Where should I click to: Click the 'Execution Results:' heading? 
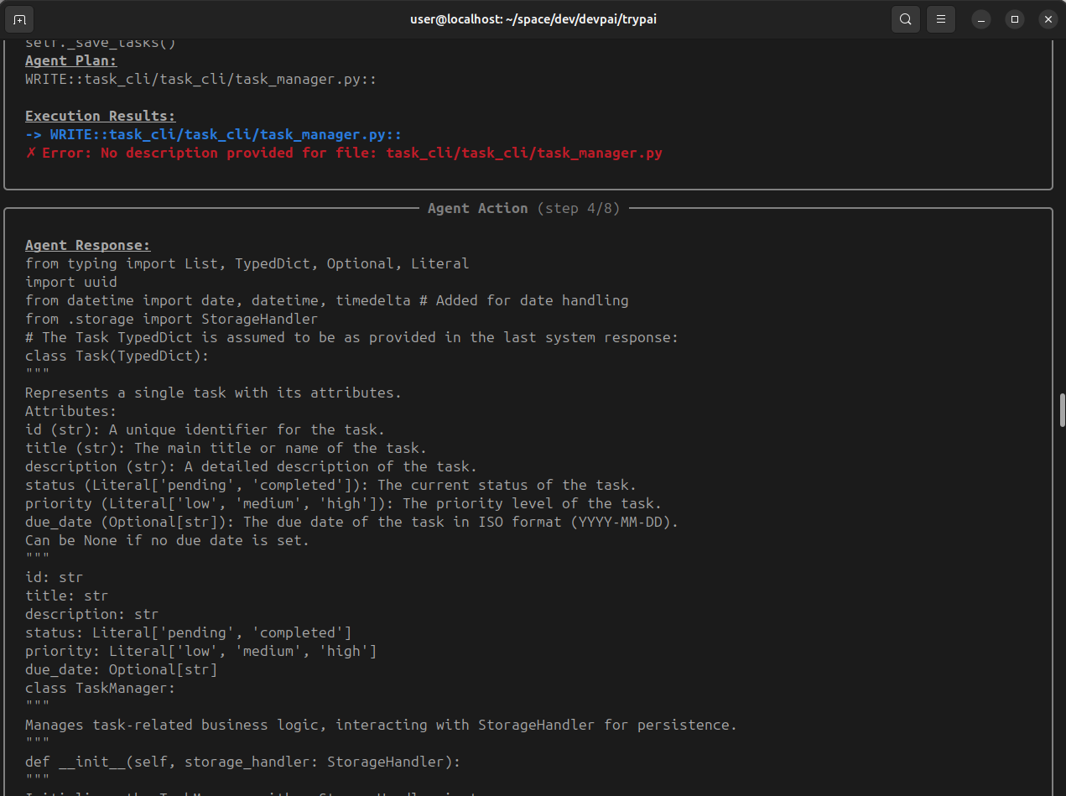pyautogui.click(x=101, y=116)
